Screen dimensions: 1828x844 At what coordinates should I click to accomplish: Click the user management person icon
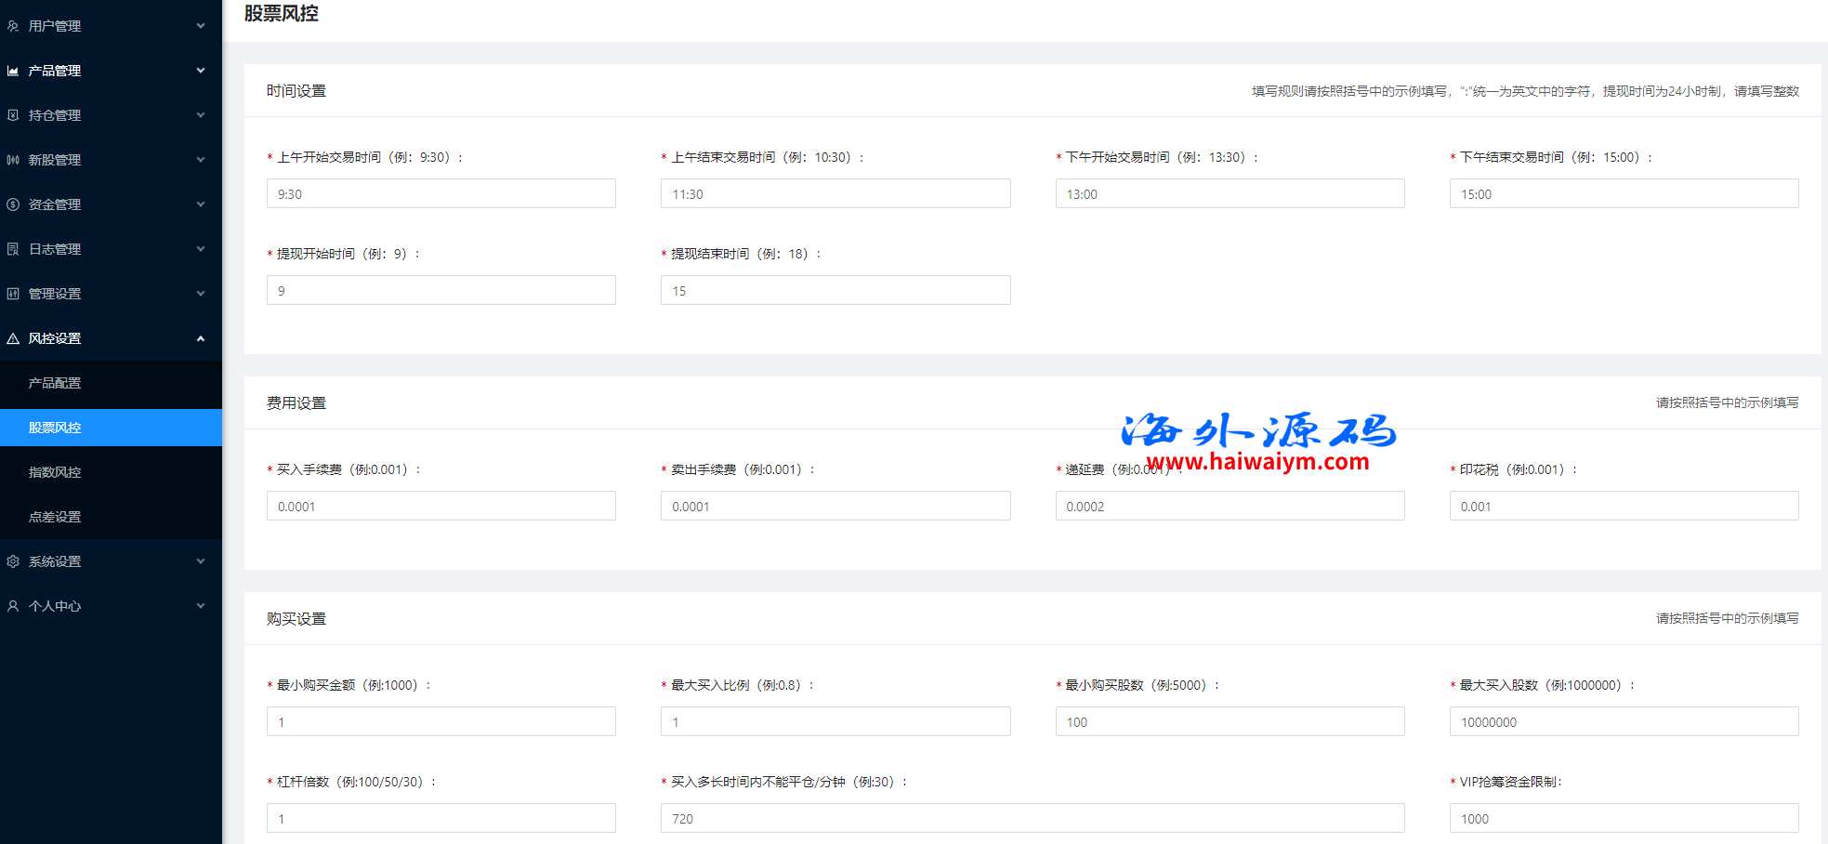coord(13,26)
